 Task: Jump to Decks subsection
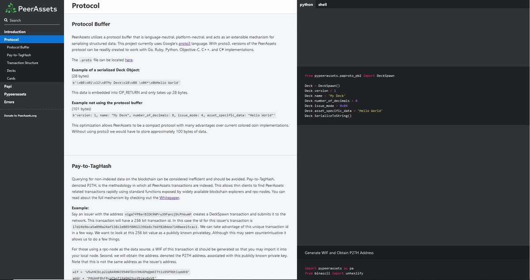(x=11, y=71)
